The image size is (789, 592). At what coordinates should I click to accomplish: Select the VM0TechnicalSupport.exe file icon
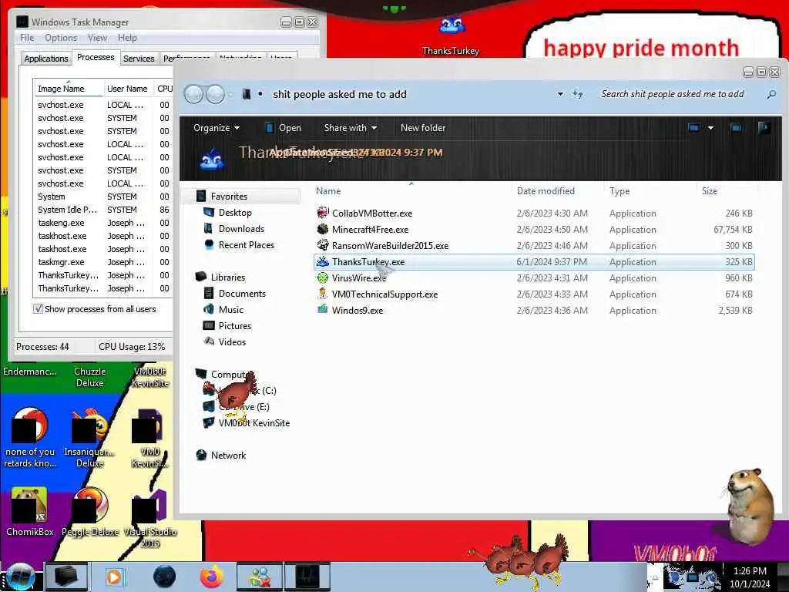[323, 294]
